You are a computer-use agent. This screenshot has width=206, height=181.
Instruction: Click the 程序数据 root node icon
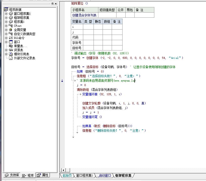6,10
